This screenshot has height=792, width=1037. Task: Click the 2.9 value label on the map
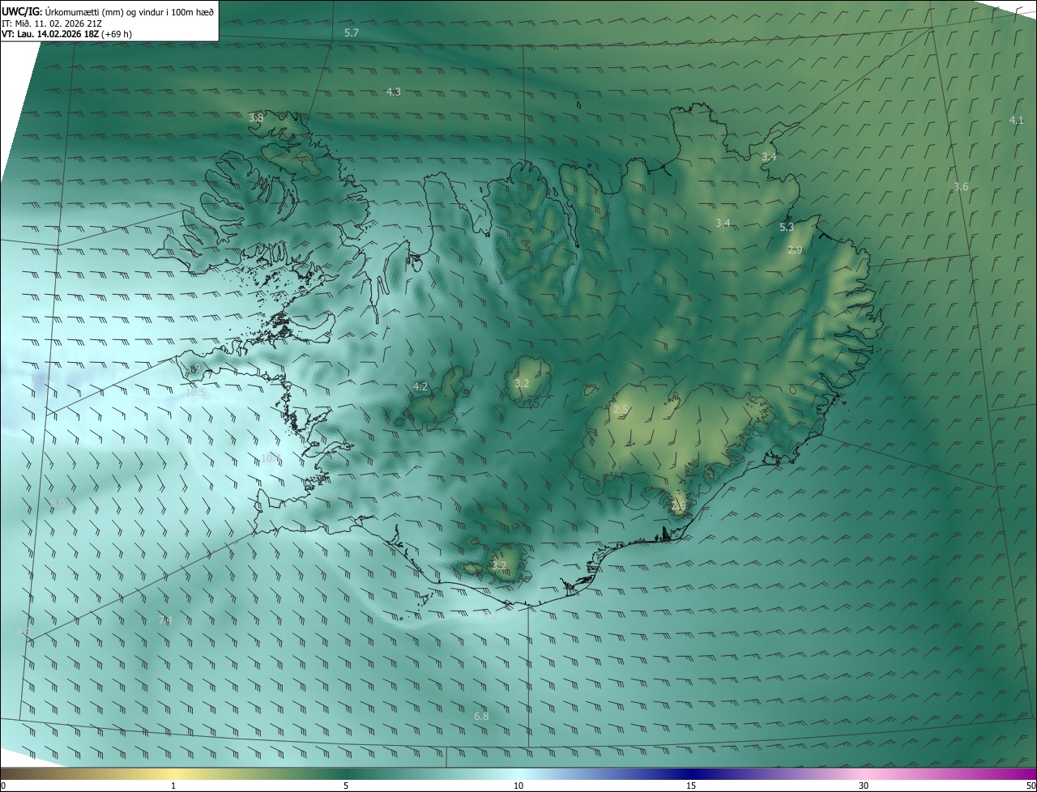click(795, 250)
